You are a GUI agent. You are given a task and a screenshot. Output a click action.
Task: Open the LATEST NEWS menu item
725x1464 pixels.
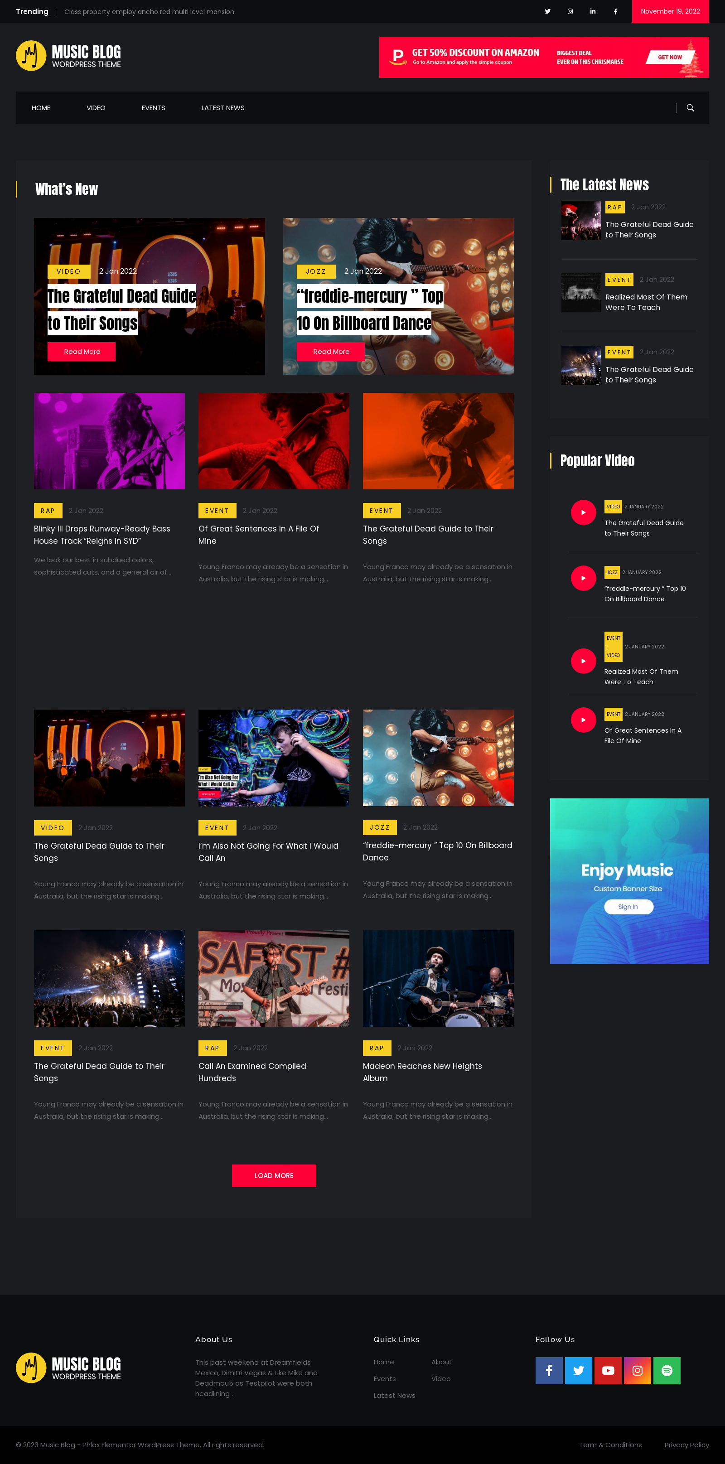223,108
